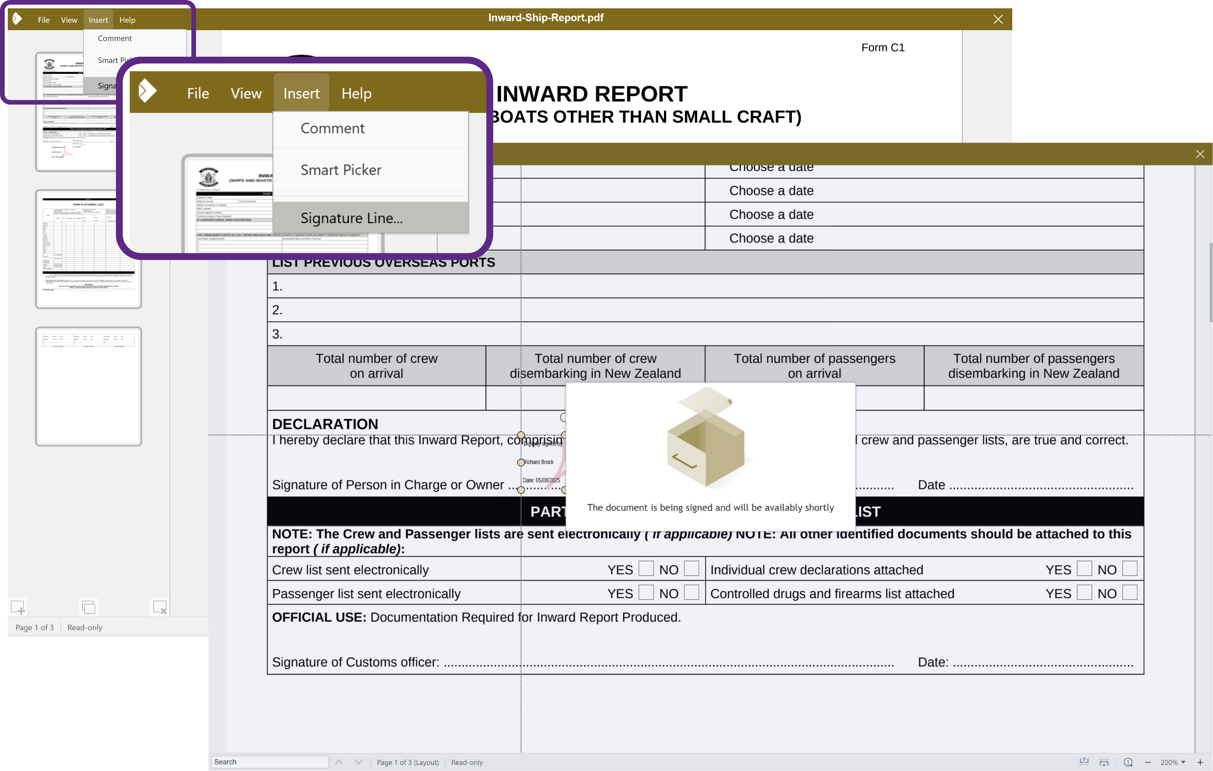Click the previous search result arrow
This screenshot has height=771, width=1213.
339,762
